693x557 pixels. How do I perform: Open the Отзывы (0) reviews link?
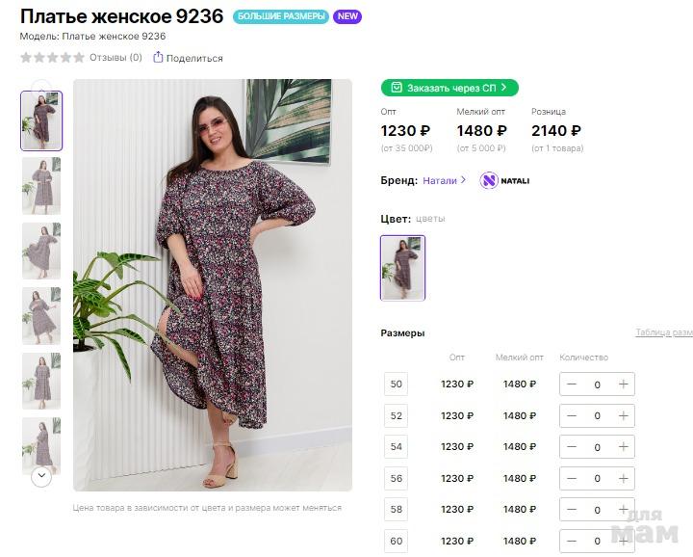[115, 58]
